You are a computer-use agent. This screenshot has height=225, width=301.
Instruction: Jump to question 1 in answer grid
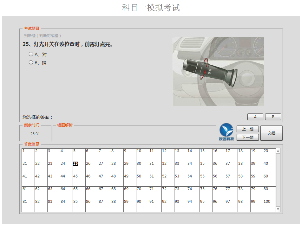[x=28, y=154]
